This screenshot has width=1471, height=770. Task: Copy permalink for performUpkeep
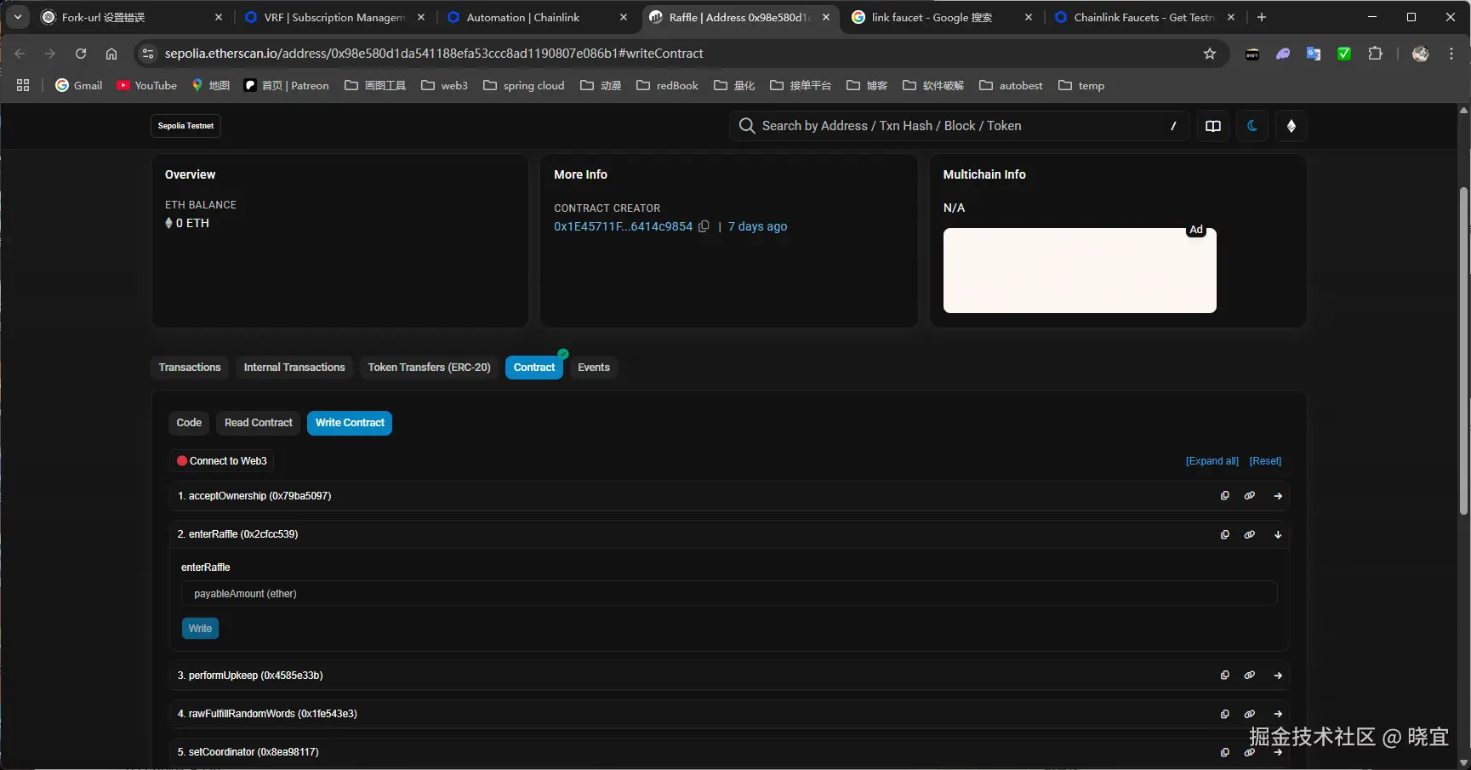(1250, 676)
